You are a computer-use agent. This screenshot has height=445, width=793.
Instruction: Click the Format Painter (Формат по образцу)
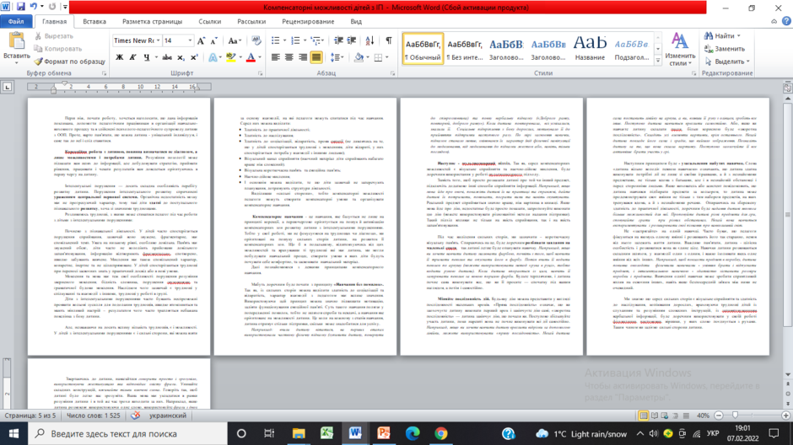[x=70, y=62]
